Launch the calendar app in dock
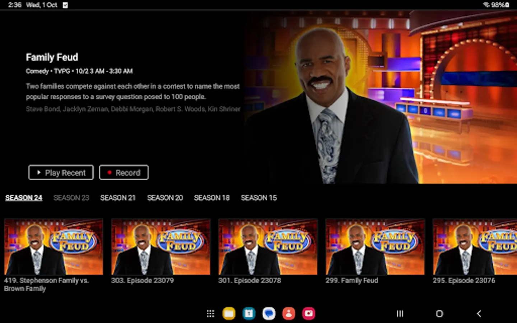 249,314
